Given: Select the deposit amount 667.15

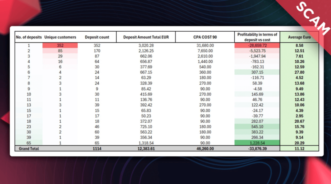Looking at the screenshot, I should point(146,72).
